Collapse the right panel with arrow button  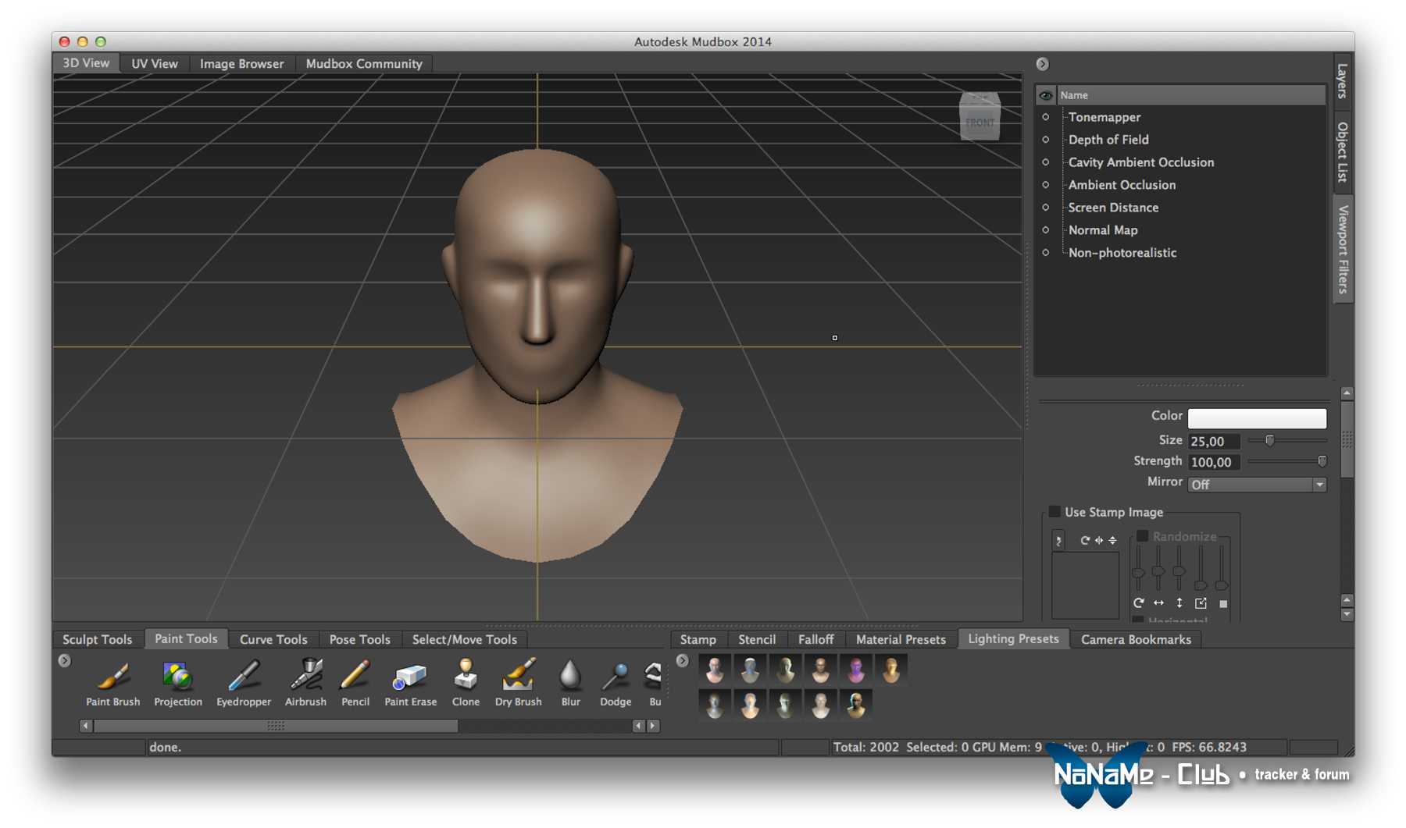[1042, 64]
